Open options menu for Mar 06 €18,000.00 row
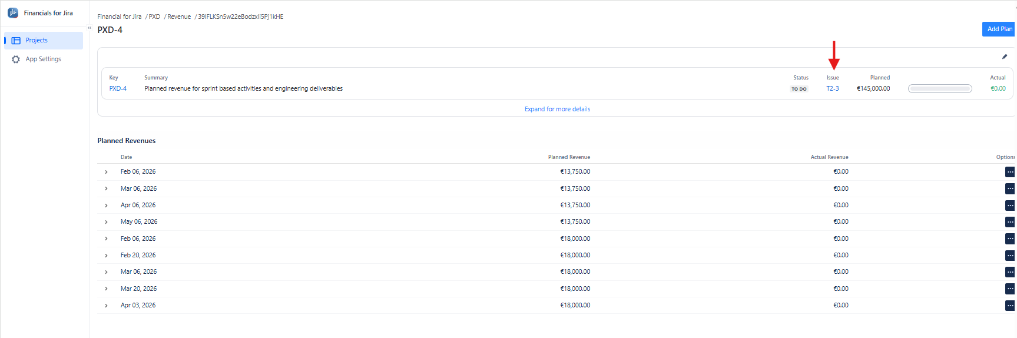 pos(1010,272)
